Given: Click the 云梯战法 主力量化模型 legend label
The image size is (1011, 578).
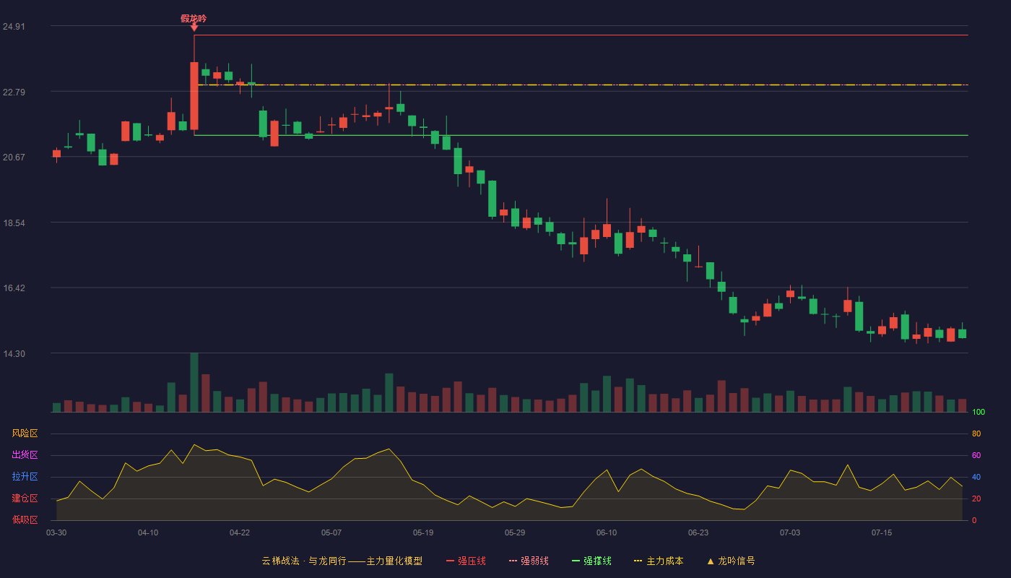Looking at the screenshot, I should [x=342, y=561].
